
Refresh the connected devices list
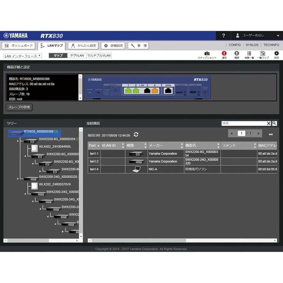(136, 135)
